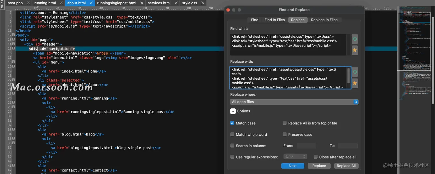Enable the Preserve case checkbox
Screen dimensions: 435x174
pyautogui.click(x=285, y=134)
